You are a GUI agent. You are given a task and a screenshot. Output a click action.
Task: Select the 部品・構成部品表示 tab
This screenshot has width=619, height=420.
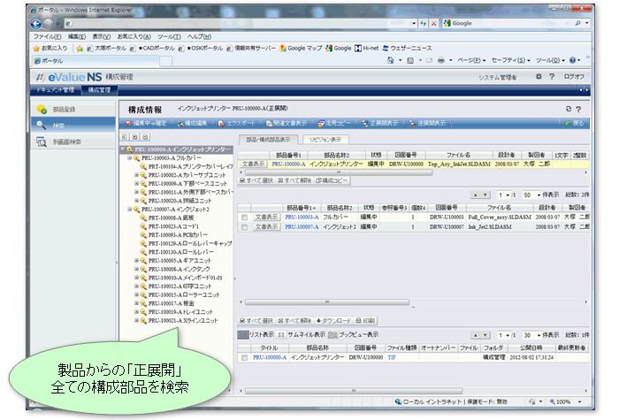pos(268,140)
